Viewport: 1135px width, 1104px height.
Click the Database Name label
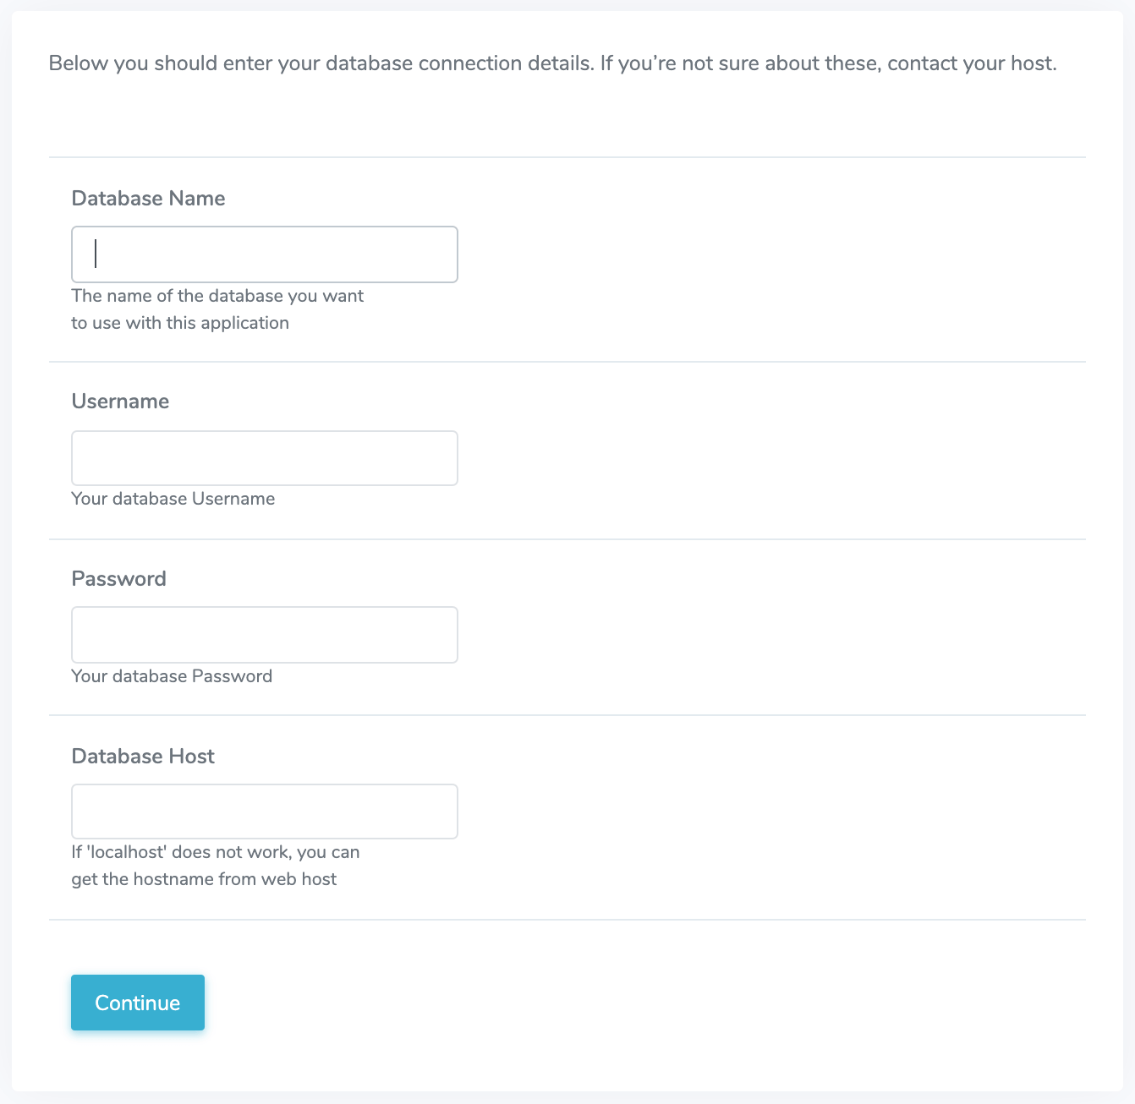tap(148, 198)
